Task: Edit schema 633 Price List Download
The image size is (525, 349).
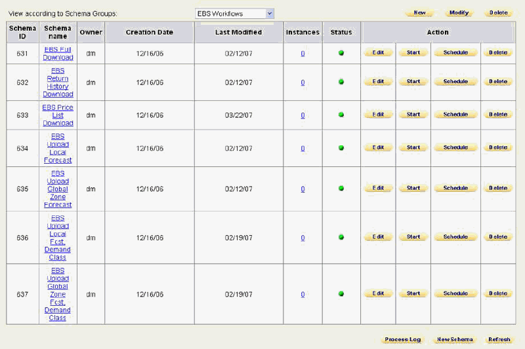Action: [x=379, y=115]
